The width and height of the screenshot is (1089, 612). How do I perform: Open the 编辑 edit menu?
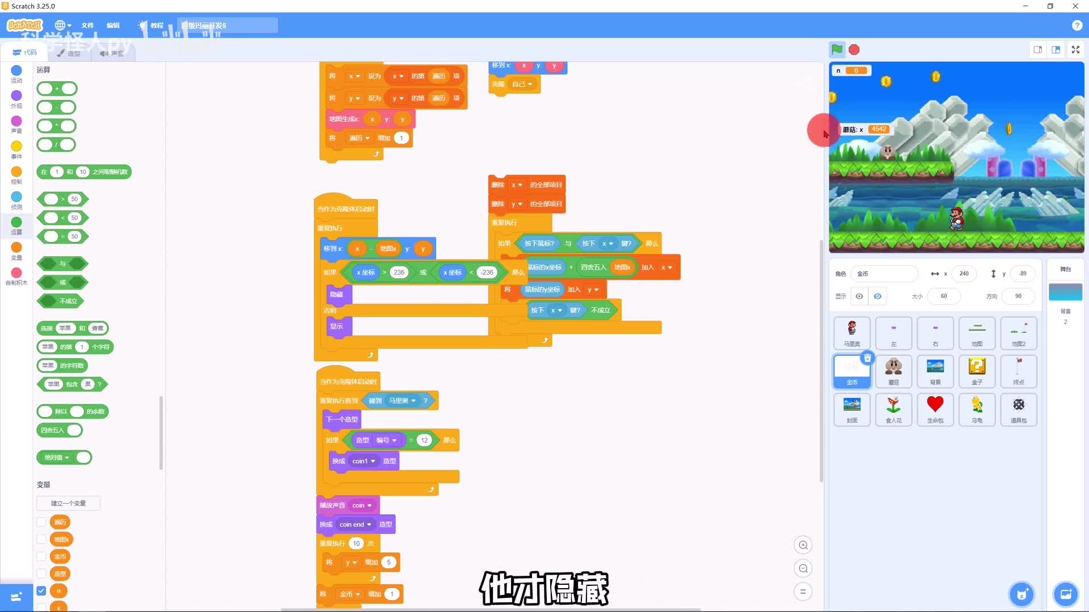tap(113, 25)
